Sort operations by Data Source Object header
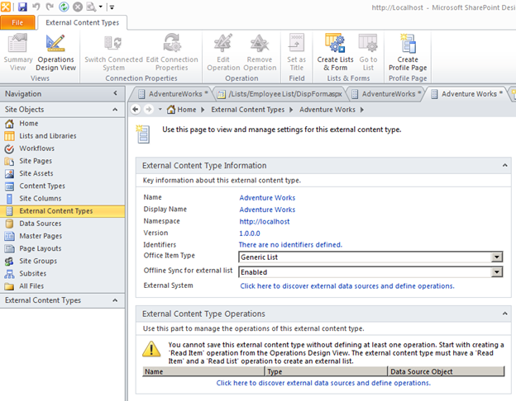Screen dimensions: 516x401 pyautogui.click(x=446, y=371)
